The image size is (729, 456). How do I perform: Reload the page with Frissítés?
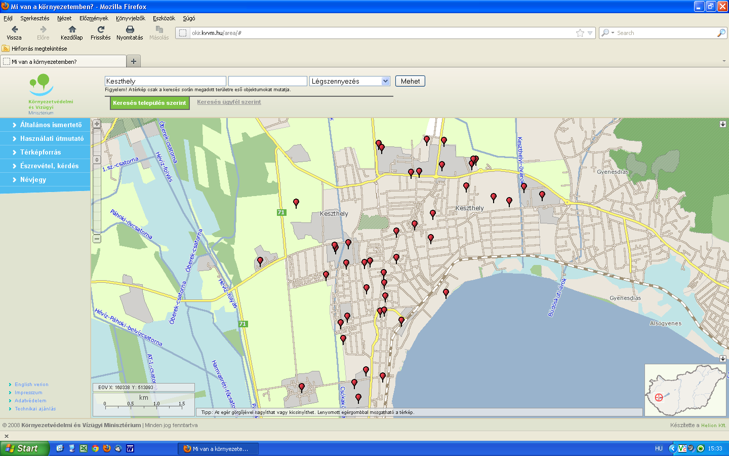[x=101, y=33]
